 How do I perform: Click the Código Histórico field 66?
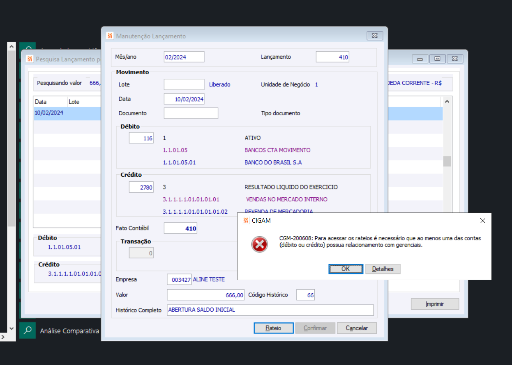point(305,295)
